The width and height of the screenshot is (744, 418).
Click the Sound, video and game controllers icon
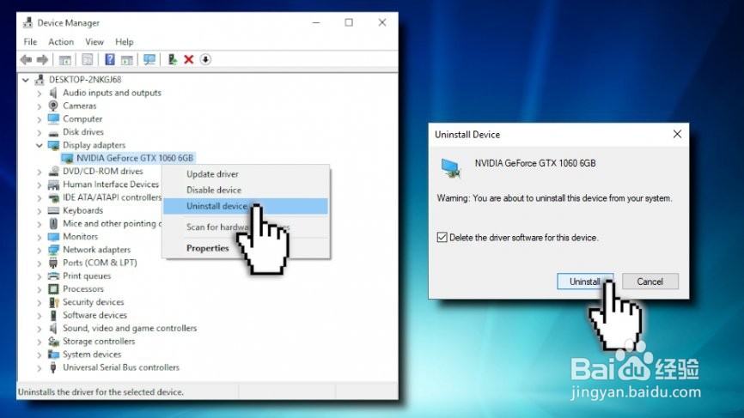[x=53, y=328]
